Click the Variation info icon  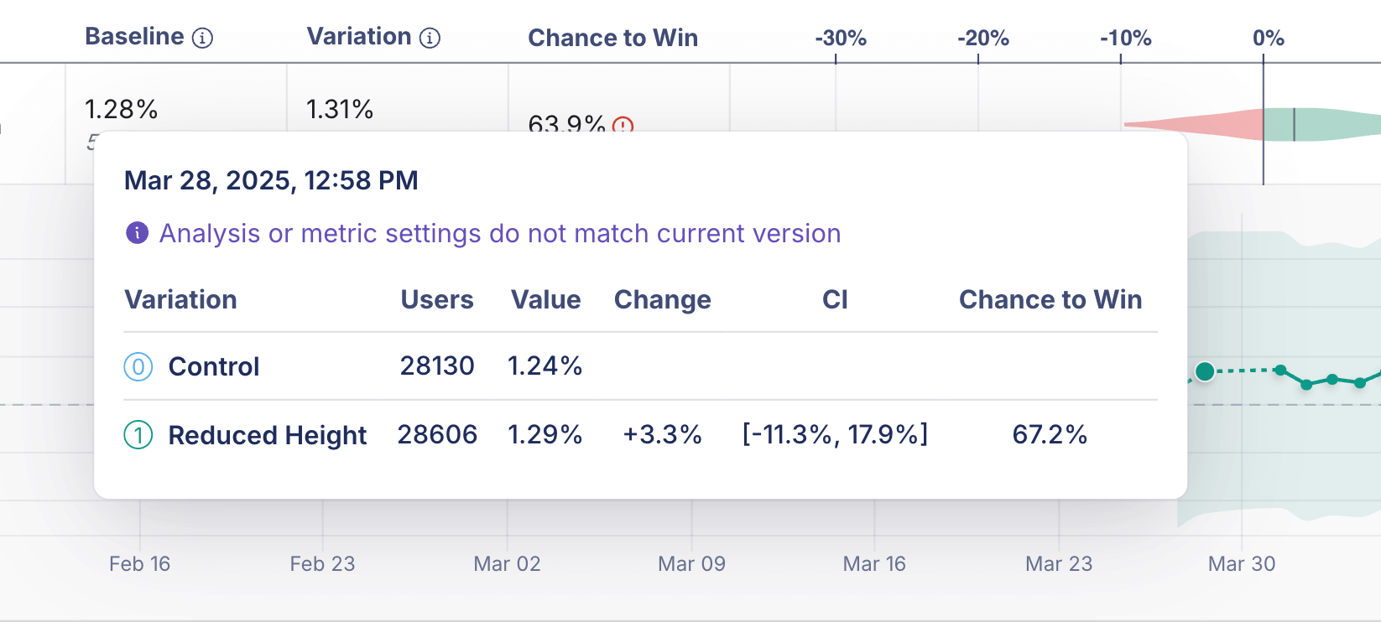coord(430,38)
